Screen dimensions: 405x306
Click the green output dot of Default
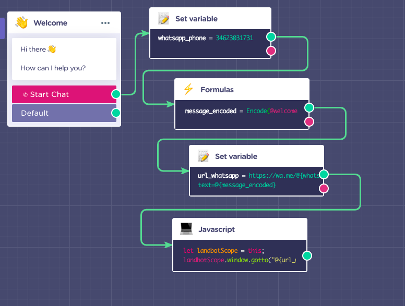[x=116, y=113]
